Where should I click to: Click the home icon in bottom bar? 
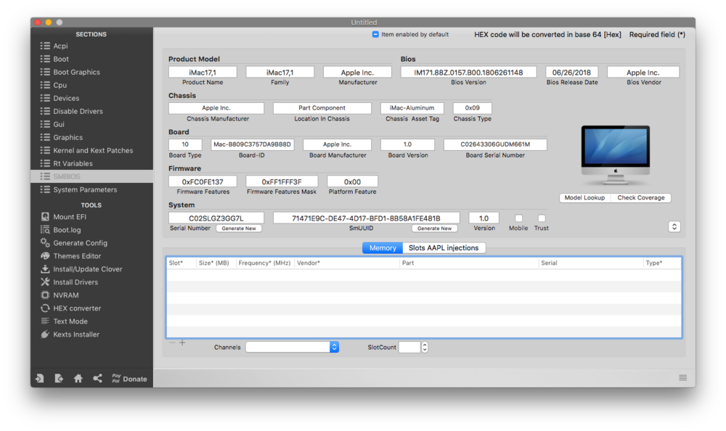coord(78,379)
